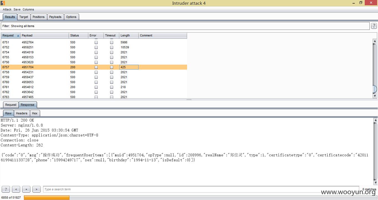This screenshot has width=378, height=200.
Task: Sort by the Request column header
Action: click(11, 35)
